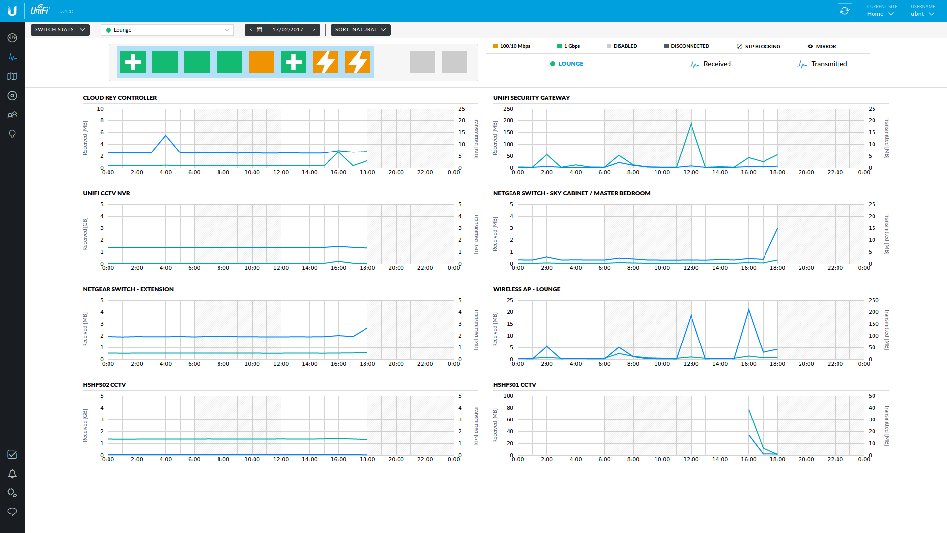Click the UniFi Security Gateway chart title
The width and height of the screenshot is (947, 533).
click(x=531, y=98)
